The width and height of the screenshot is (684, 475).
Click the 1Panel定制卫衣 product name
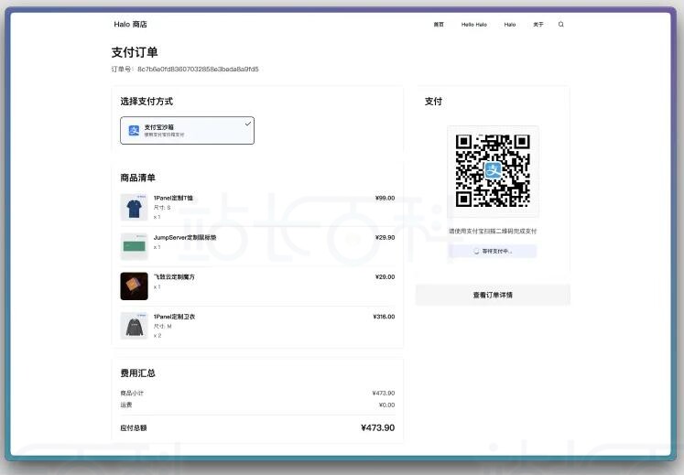(x=174, y=317)
